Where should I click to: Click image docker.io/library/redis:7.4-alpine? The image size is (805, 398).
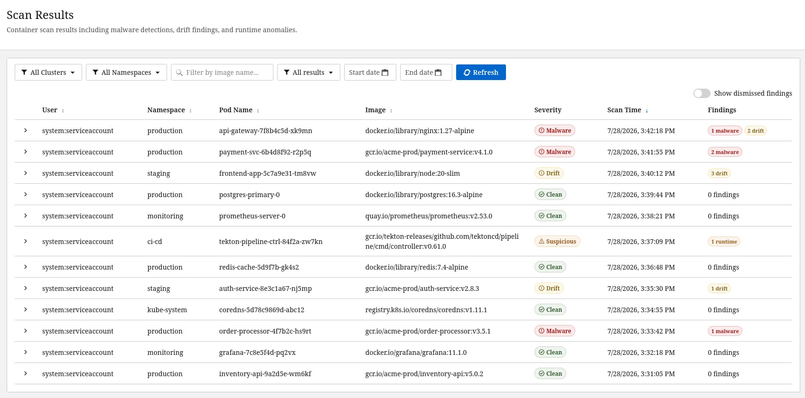click(x=417, y=267)
